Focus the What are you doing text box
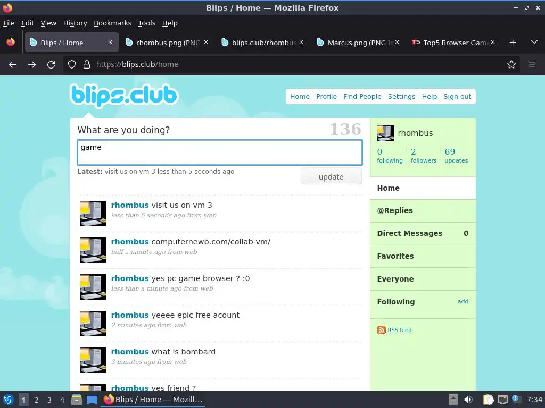 [x=220, y=152]
